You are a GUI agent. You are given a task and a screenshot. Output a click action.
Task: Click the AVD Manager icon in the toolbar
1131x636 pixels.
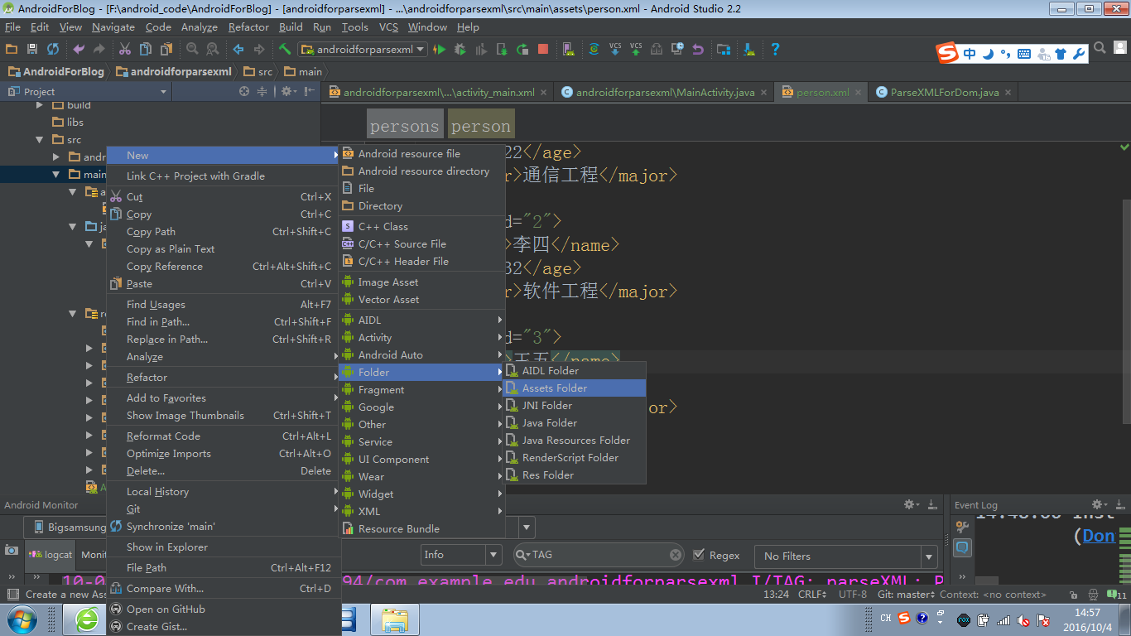click(568, 49)
